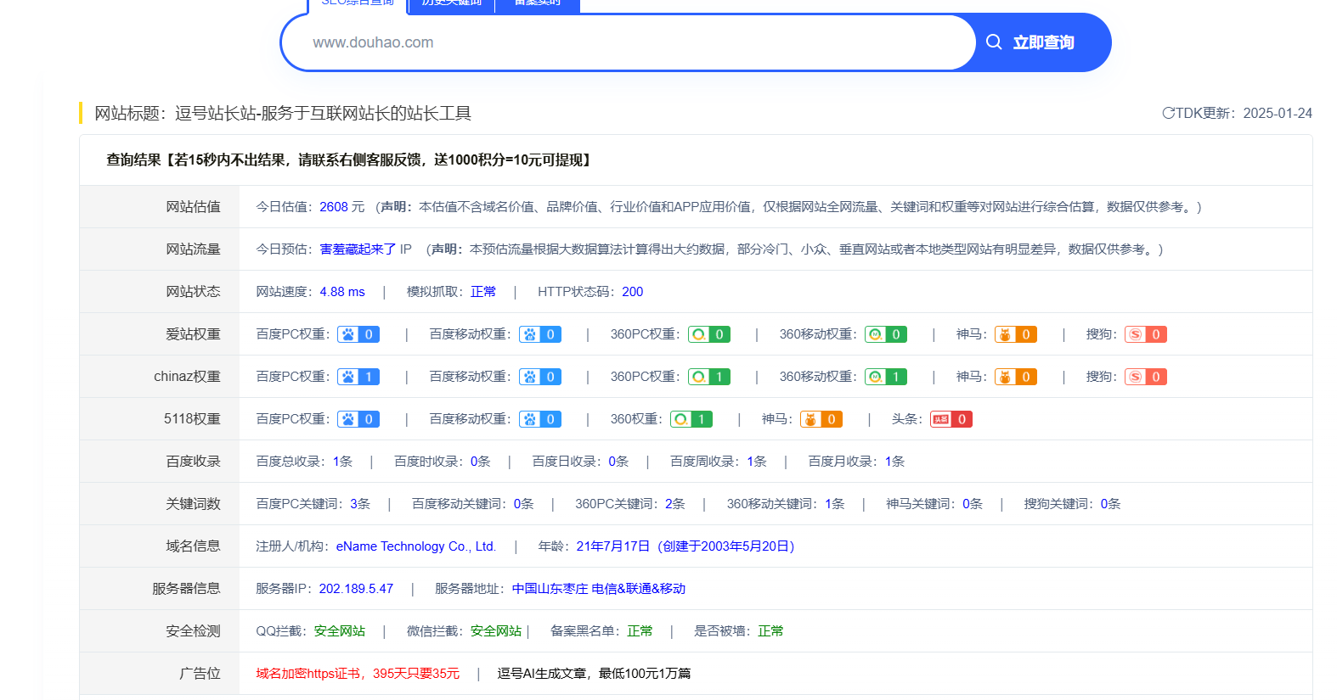1337x700 pixels.
Task: Click the 4.88 ms site speed value
Action: [x=342, y=292]
